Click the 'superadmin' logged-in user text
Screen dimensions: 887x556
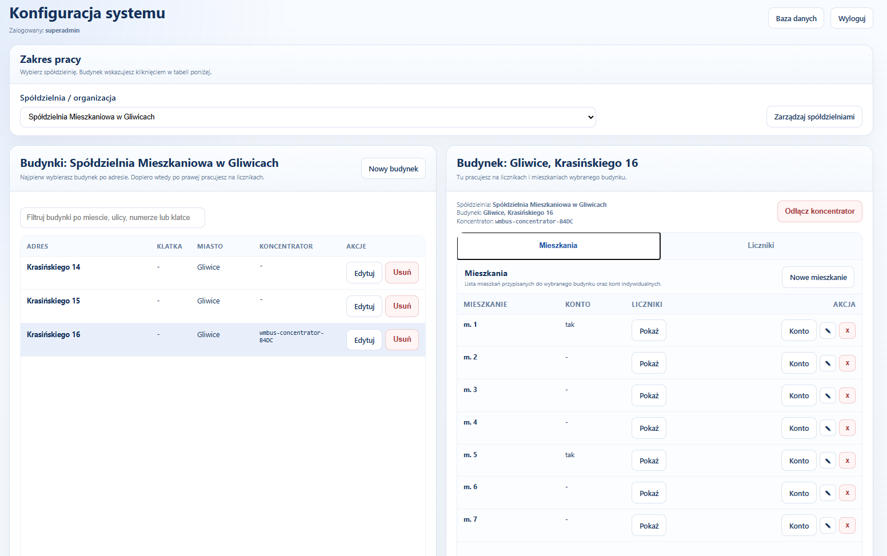coord(62,30)
